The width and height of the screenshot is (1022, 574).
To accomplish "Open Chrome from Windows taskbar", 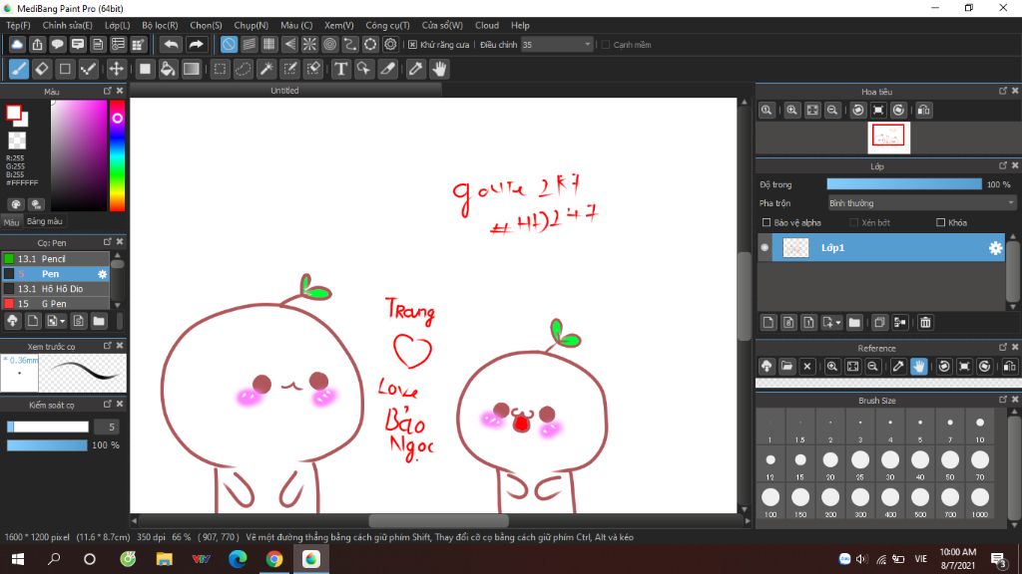I will pos(274,559).
